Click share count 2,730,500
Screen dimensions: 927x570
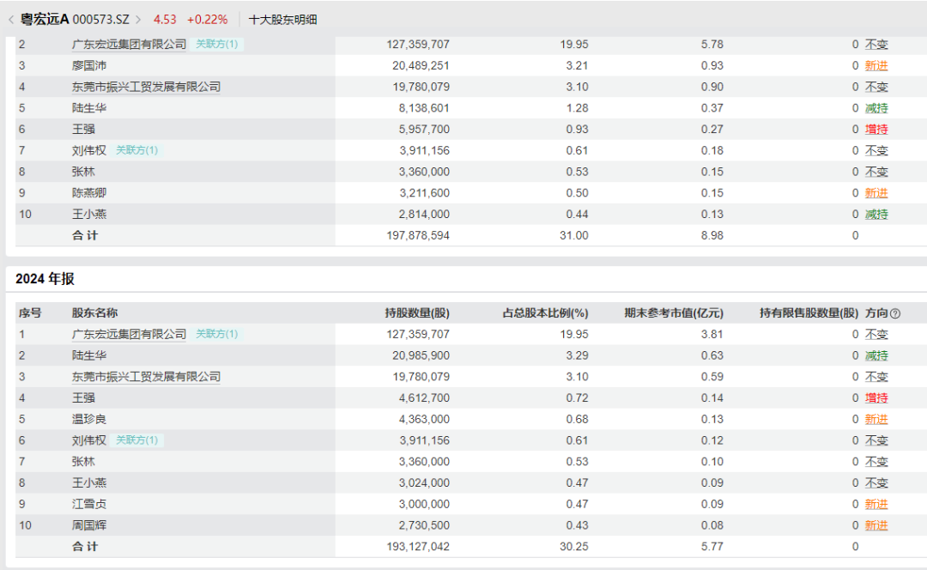[424, 525]
